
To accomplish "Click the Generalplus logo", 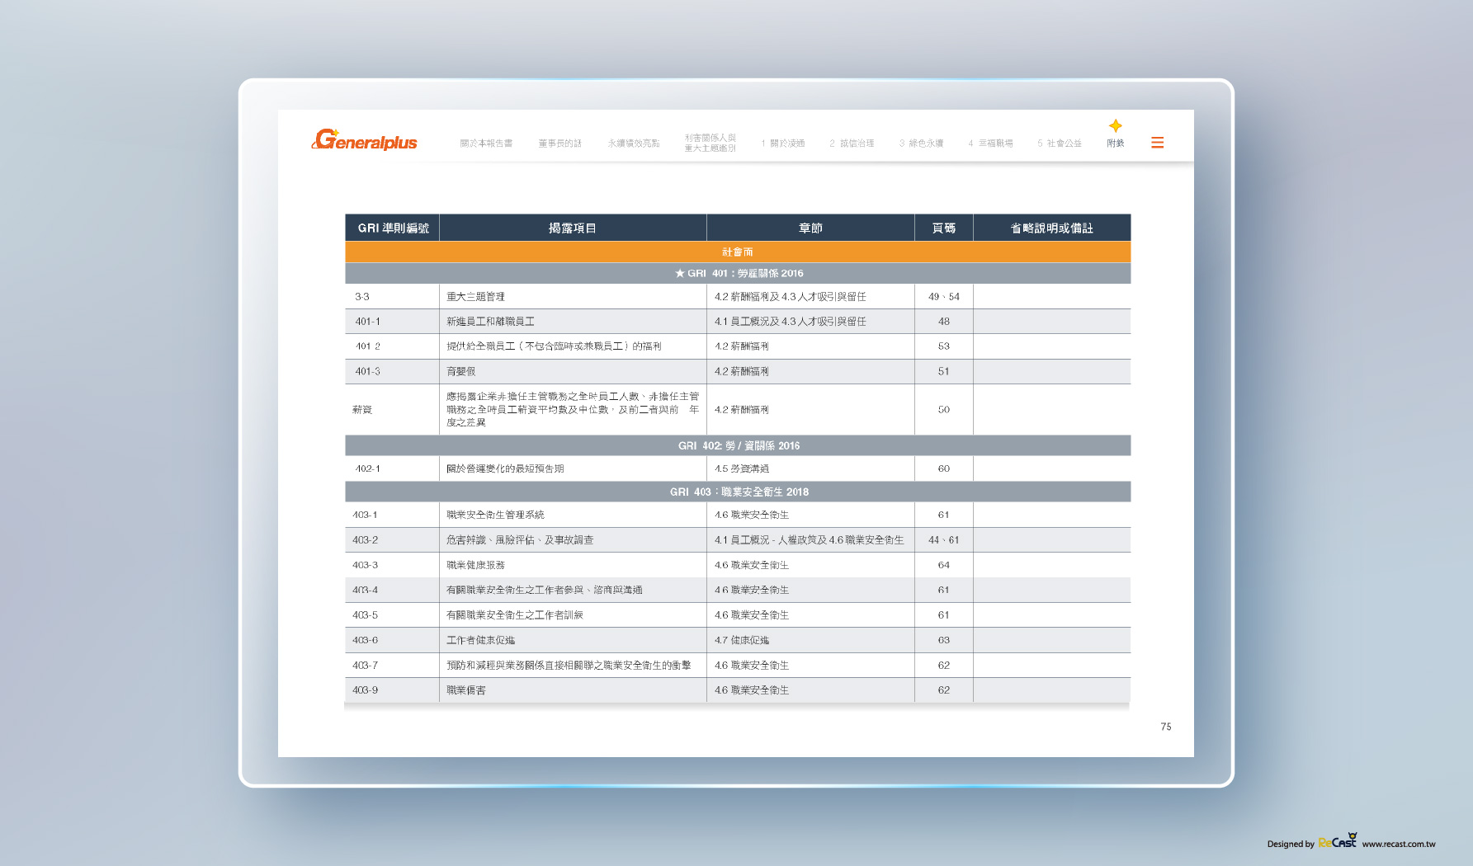I will click(365, 140).
